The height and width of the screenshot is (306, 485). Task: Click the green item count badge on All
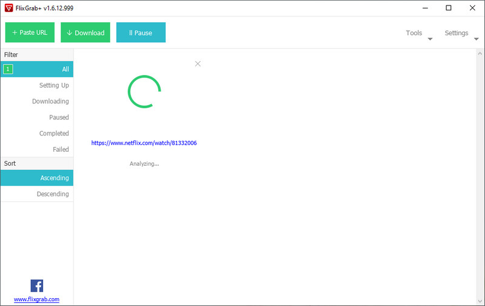(8, 69)
